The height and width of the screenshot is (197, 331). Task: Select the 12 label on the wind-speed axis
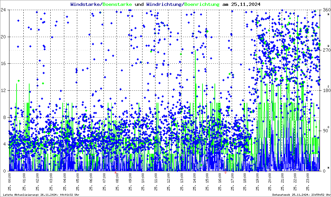tap(3, 90)
